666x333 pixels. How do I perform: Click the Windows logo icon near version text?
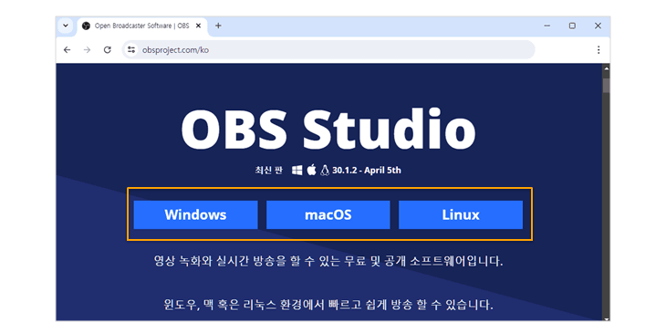tap(297, 171)
